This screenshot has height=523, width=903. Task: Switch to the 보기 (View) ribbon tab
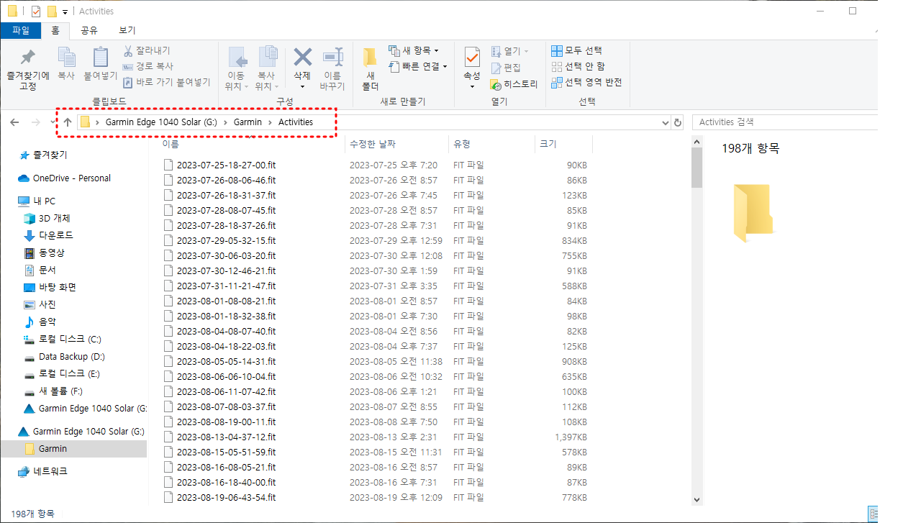click(127, 30)
